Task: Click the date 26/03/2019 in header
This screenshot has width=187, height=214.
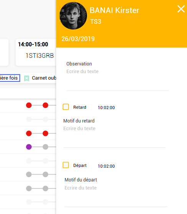Action: [x=78, y=39]
